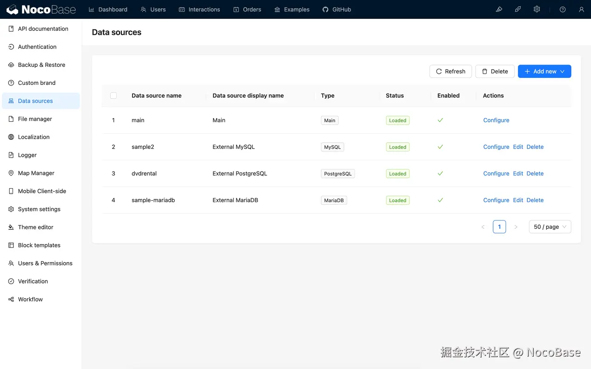Click the Refresh button
This screenshot has height=369, width=591.
coord(451,71)
